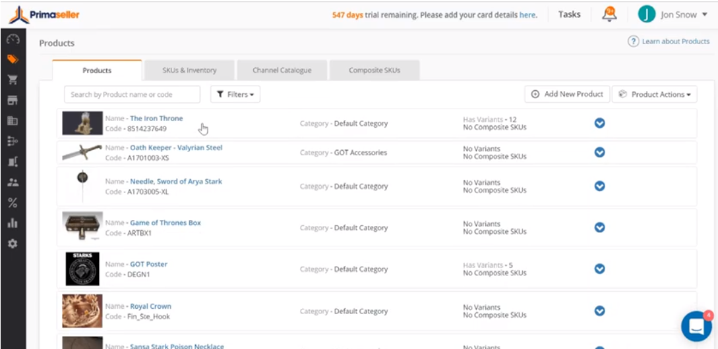
Task: Open the percent discount icon in sidebar
Action: pos(13,203)
